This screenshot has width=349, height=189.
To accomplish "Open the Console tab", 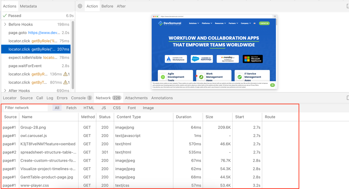I will (x=82, y=98).
